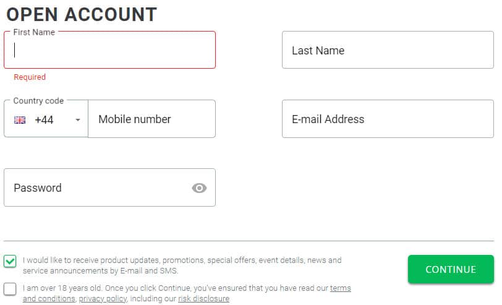Uncheck the promotions and updates checkbox

(x=10, y=261)
